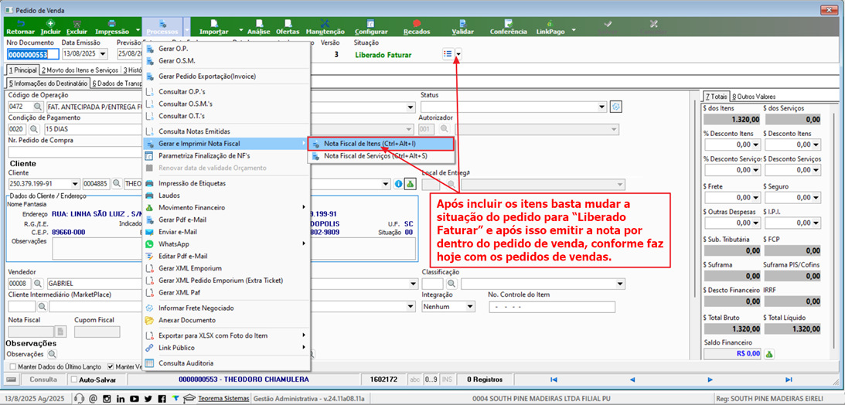Choose Anexar Documento menu entry

click(227, 320)
